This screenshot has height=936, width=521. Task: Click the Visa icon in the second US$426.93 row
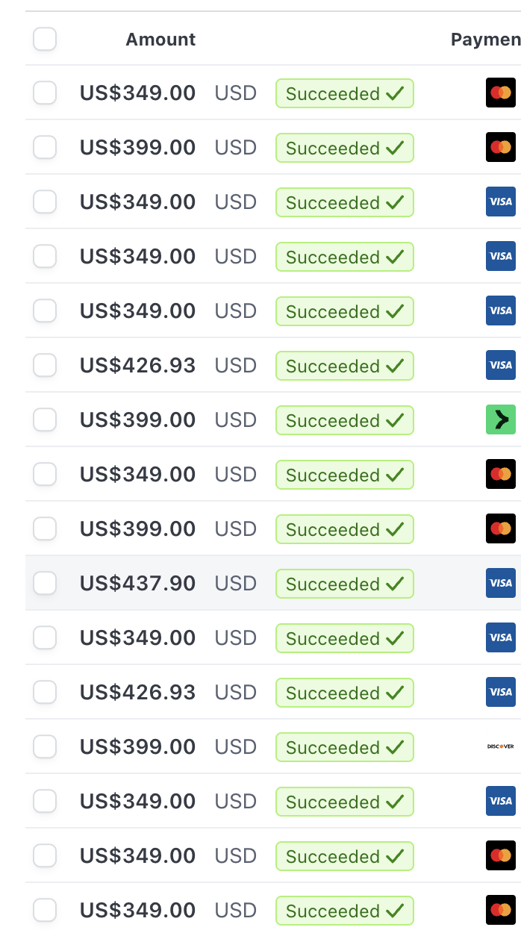[500, 692]
